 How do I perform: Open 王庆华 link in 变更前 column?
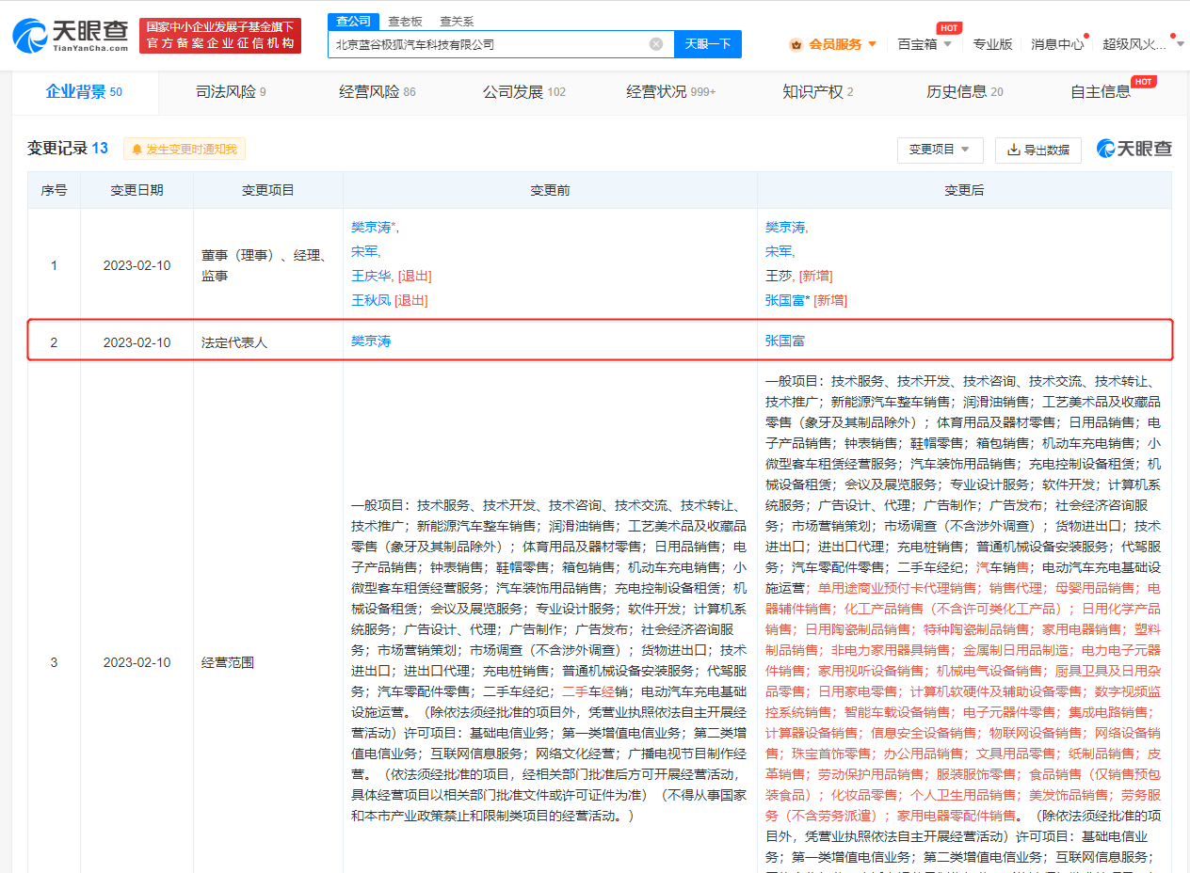coord(371,276)
